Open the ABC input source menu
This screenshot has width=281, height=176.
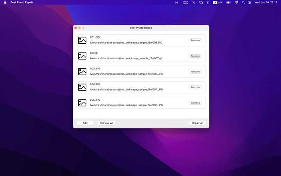click(x=218, y=2)
